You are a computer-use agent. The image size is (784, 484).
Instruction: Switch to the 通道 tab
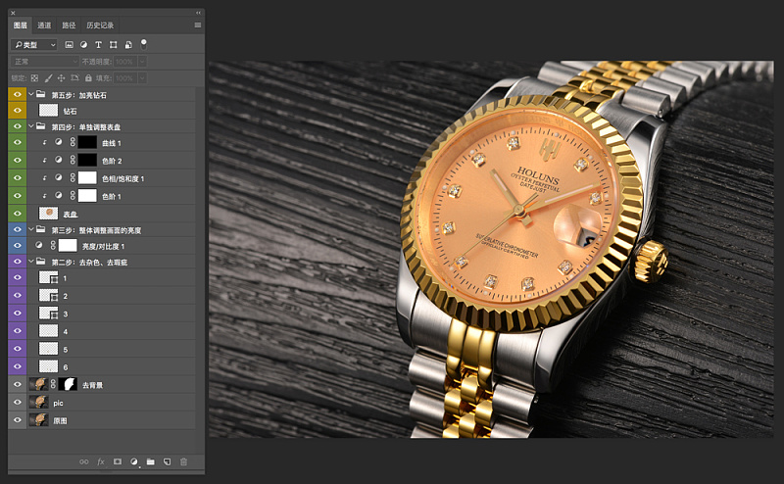click(x=44, y=25)
